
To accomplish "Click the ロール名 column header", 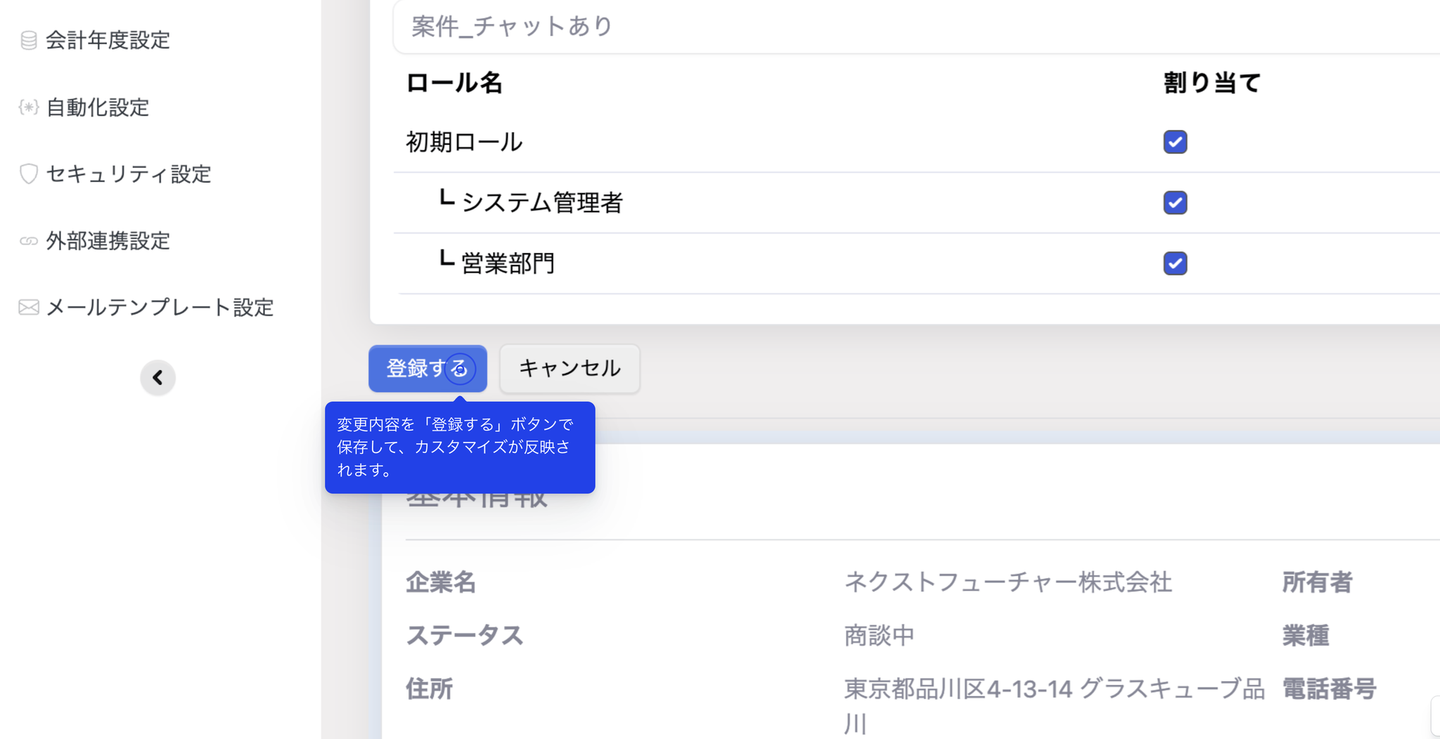I will coord(454,83).
